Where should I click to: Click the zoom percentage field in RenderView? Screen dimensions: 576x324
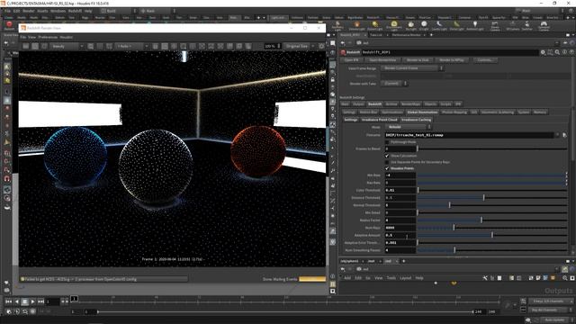click(270, 46)
